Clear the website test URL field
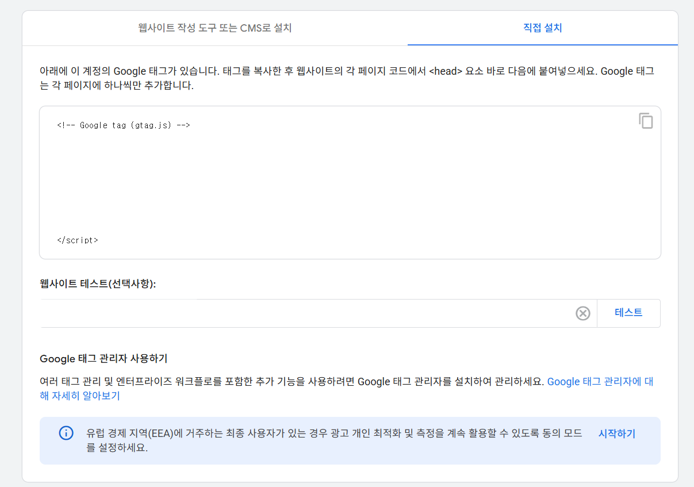 click(583, 313)
